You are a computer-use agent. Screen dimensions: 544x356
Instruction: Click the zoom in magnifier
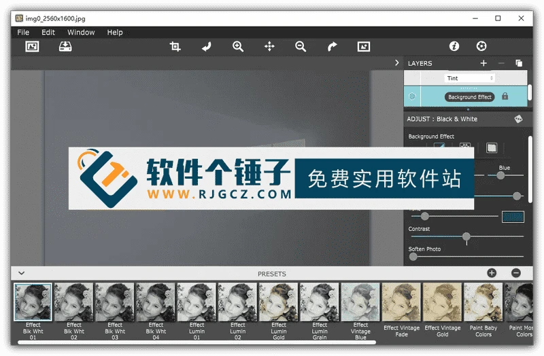click(x=238, y=46)
